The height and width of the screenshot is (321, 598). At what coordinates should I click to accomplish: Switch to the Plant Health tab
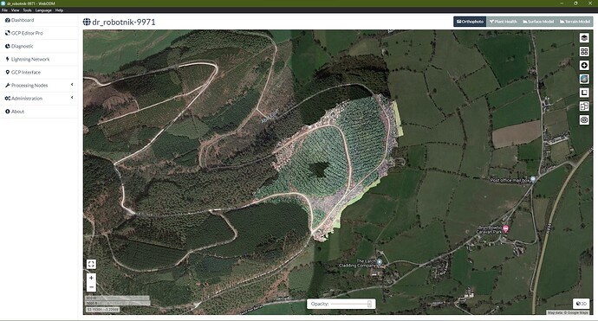(503, 22)
